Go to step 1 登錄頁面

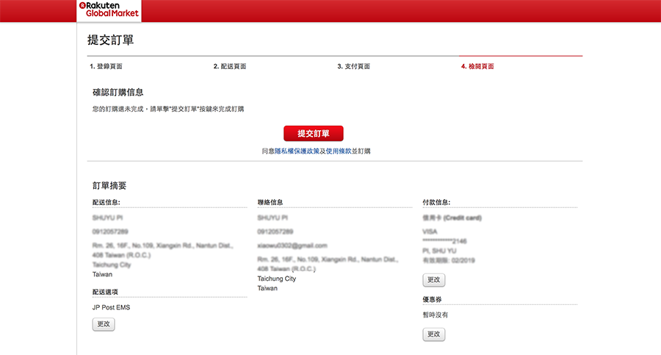[x=106, y=66]
